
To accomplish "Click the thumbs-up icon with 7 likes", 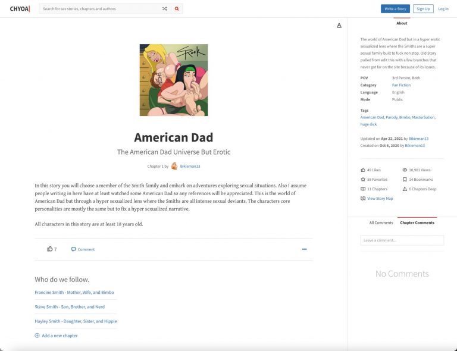I will click(50, 249).
